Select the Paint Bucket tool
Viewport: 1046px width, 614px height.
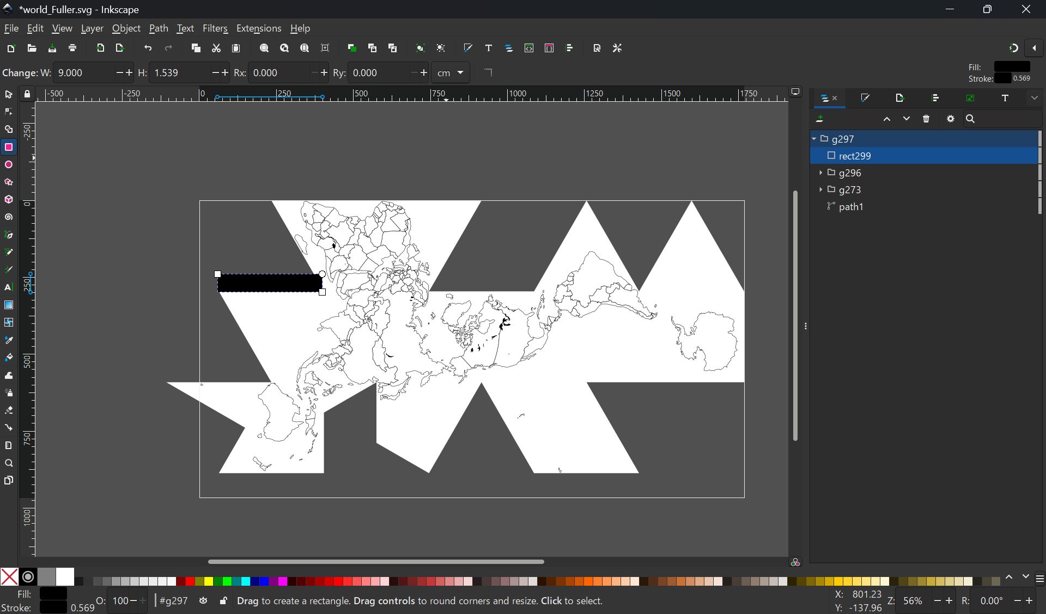pyautogui.click(x=8, y=358)
